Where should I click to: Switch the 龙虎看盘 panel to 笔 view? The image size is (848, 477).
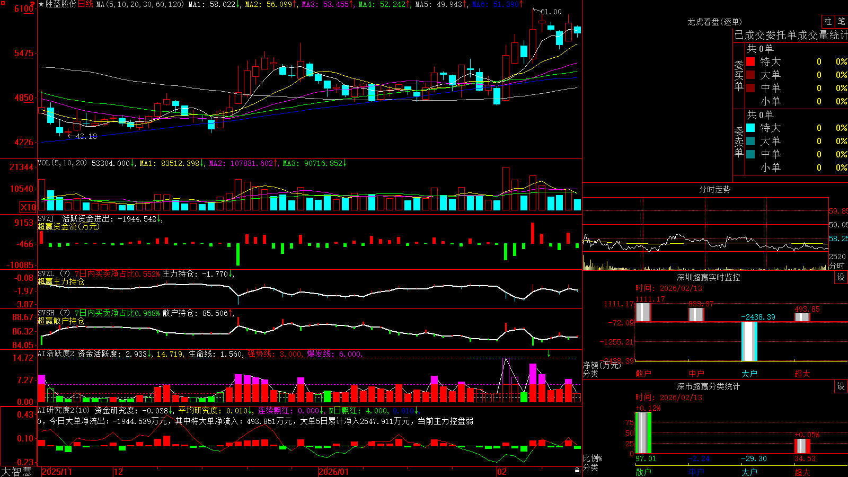841,21
